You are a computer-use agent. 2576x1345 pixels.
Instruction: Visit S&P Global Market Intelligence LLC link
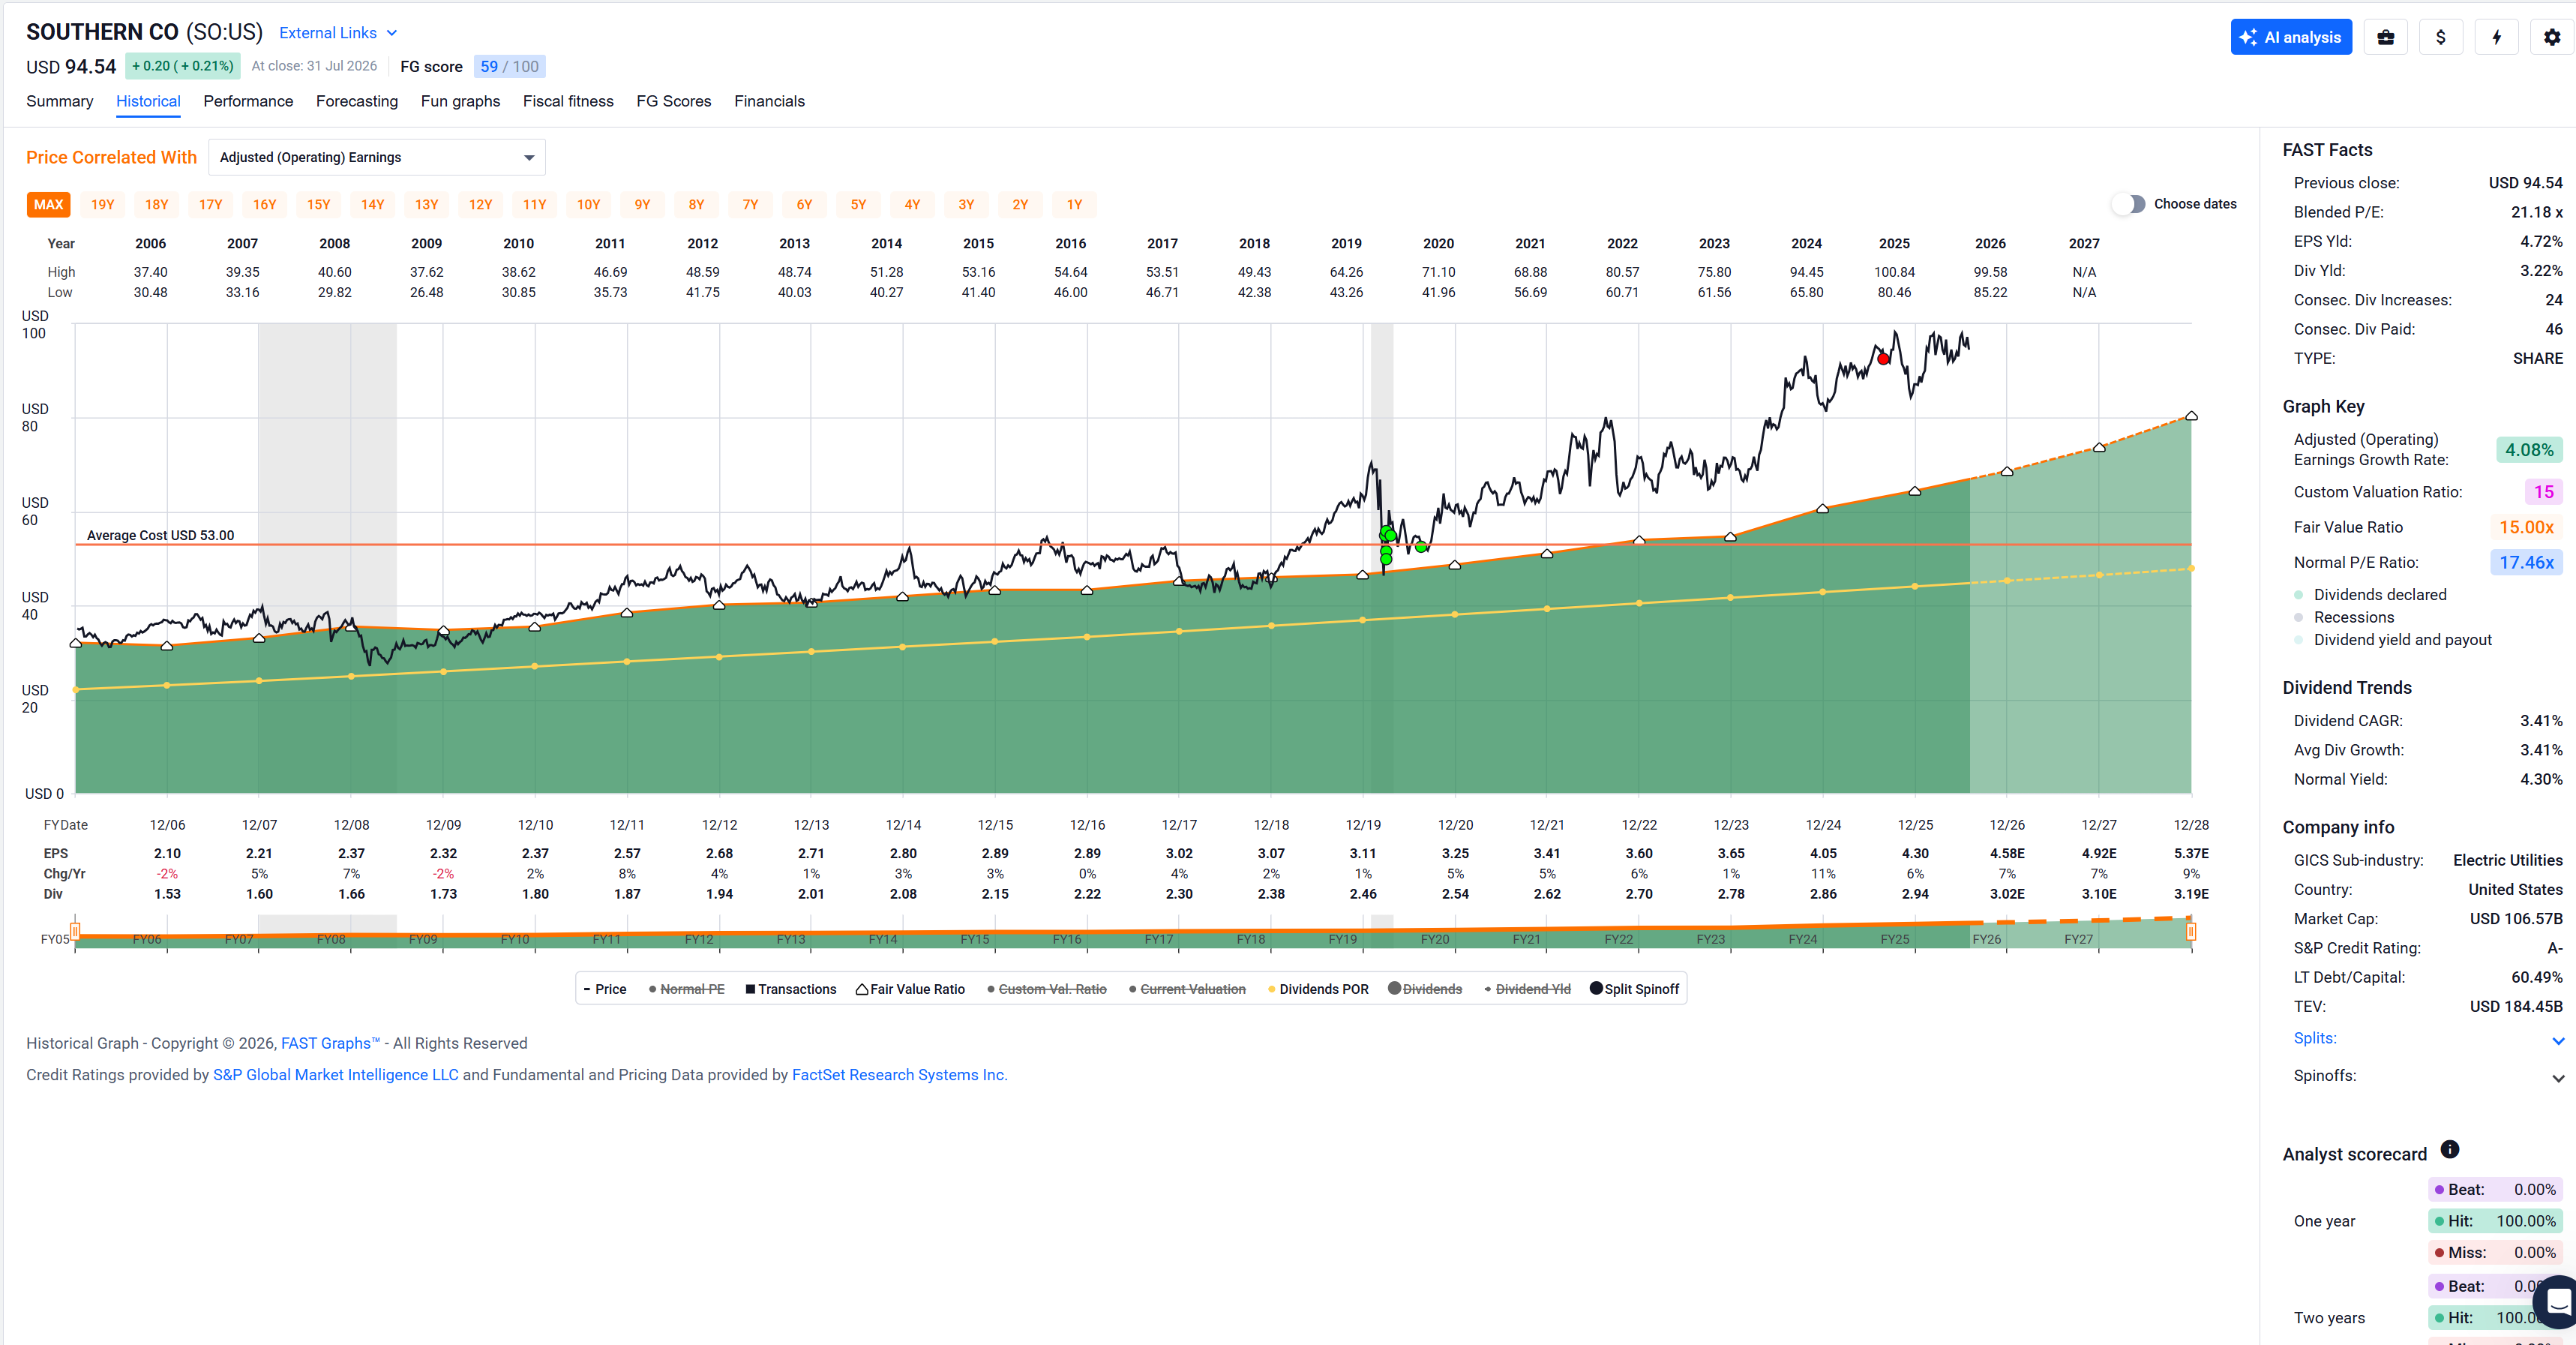336,1075
